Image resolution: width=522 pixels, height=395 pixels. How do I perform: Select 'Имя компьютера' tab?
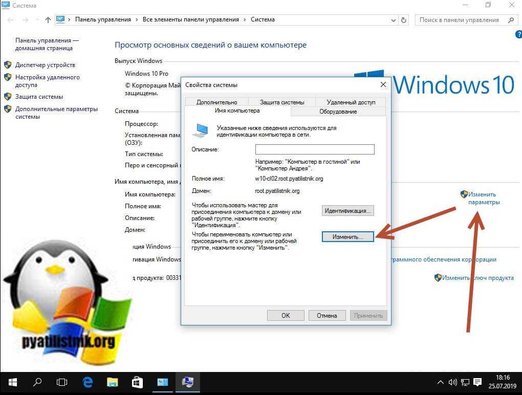(x=237, y=111)
